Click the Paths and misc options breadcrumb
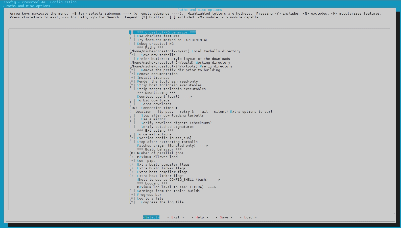 (x=28, y=6)
